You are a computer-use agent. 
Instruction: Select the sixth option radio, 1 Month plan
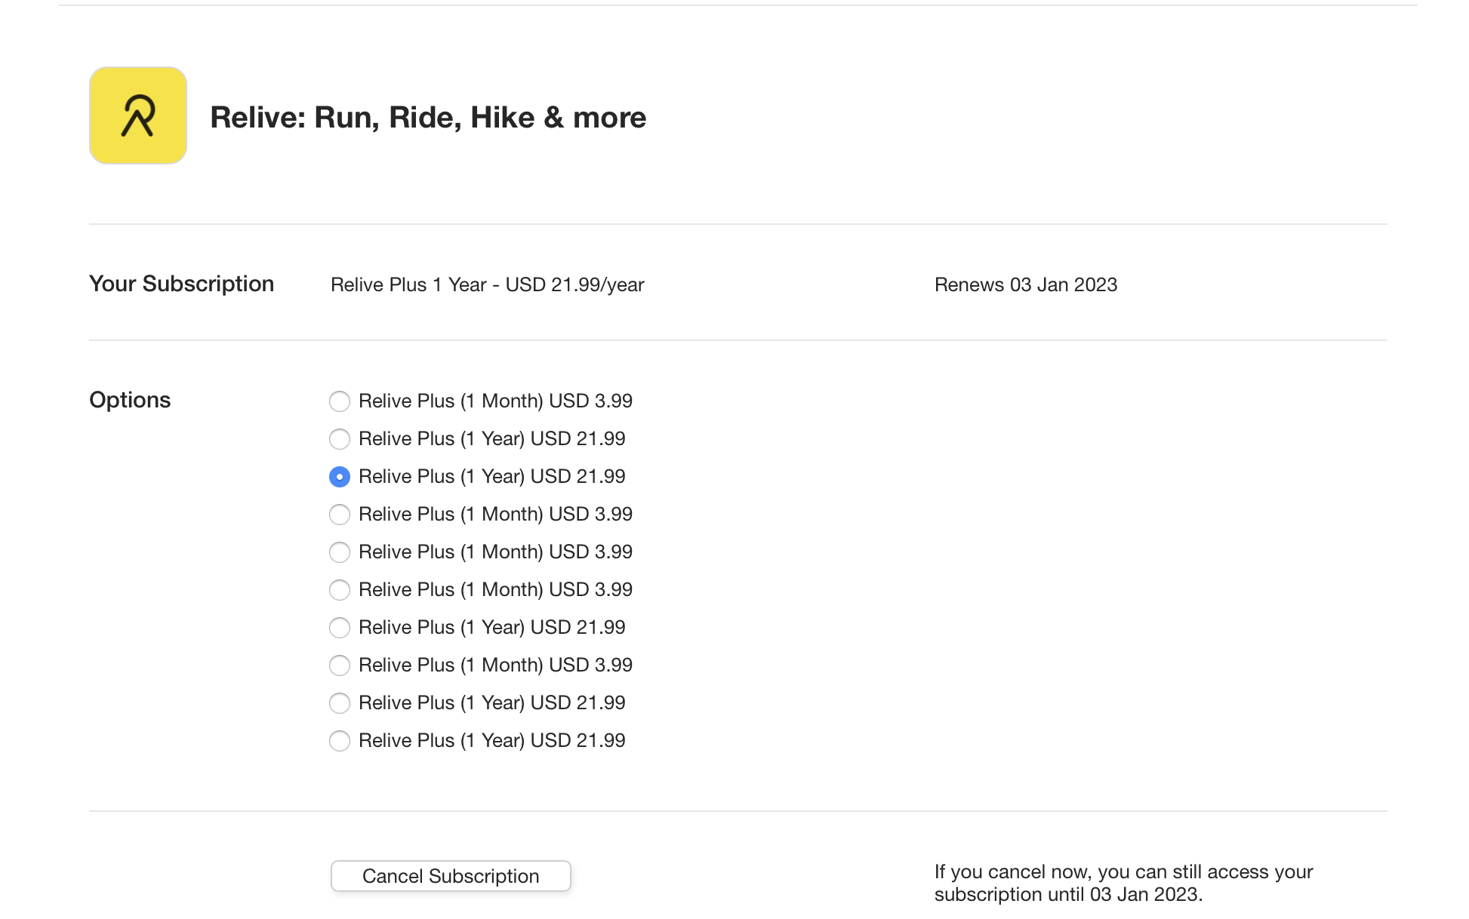[340, 590]
